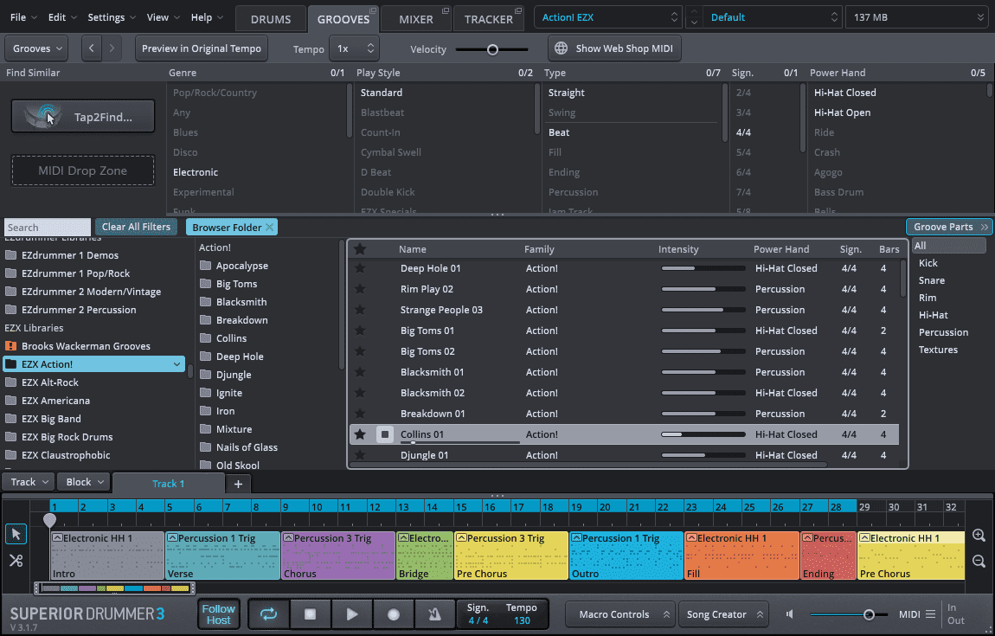Switch to the MIXER tab
The height and width of the screenshot is (636, 995).
[x=415, y=19]
